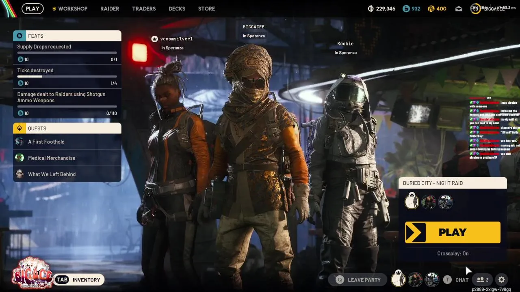
Task: Open the Store tab
Action: click(206, 9)
